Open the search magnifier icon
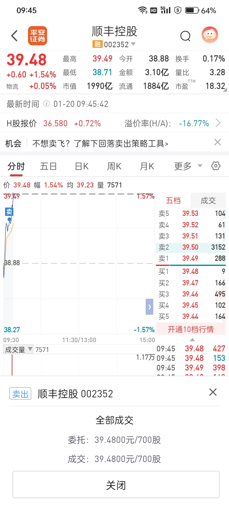Screen dimensions: 229x514 coord(185,36)
